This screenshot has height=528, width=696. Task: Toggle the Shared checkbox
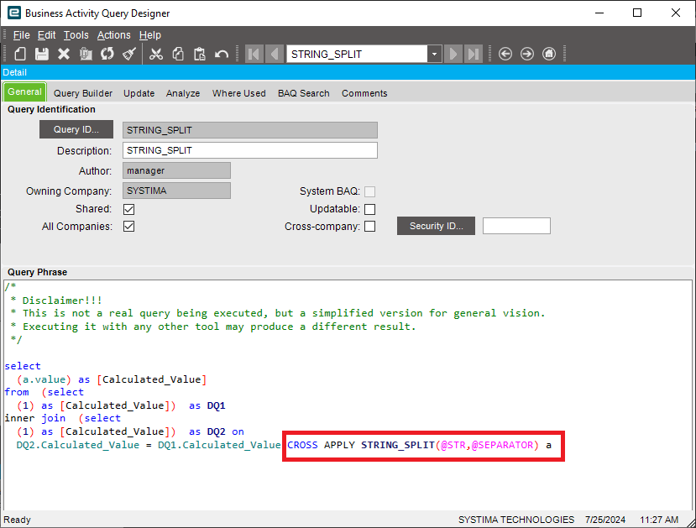[128, 209]
